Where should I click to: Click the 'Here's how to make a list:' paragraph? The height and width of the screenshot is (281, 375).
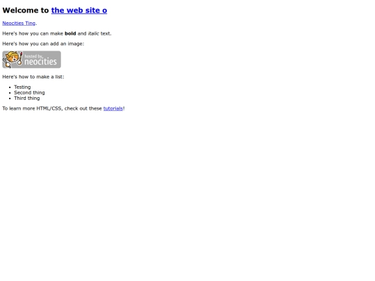[x=33, y=77]
